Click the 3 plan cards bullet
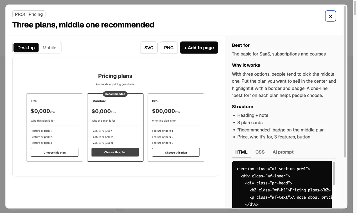Image resolution: width=357 pixels, height=213 pixels. [x=250, y=122]
